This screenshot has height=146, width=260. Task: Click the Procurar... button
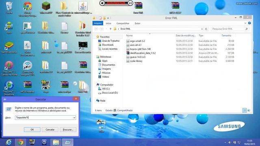(68, 130)
